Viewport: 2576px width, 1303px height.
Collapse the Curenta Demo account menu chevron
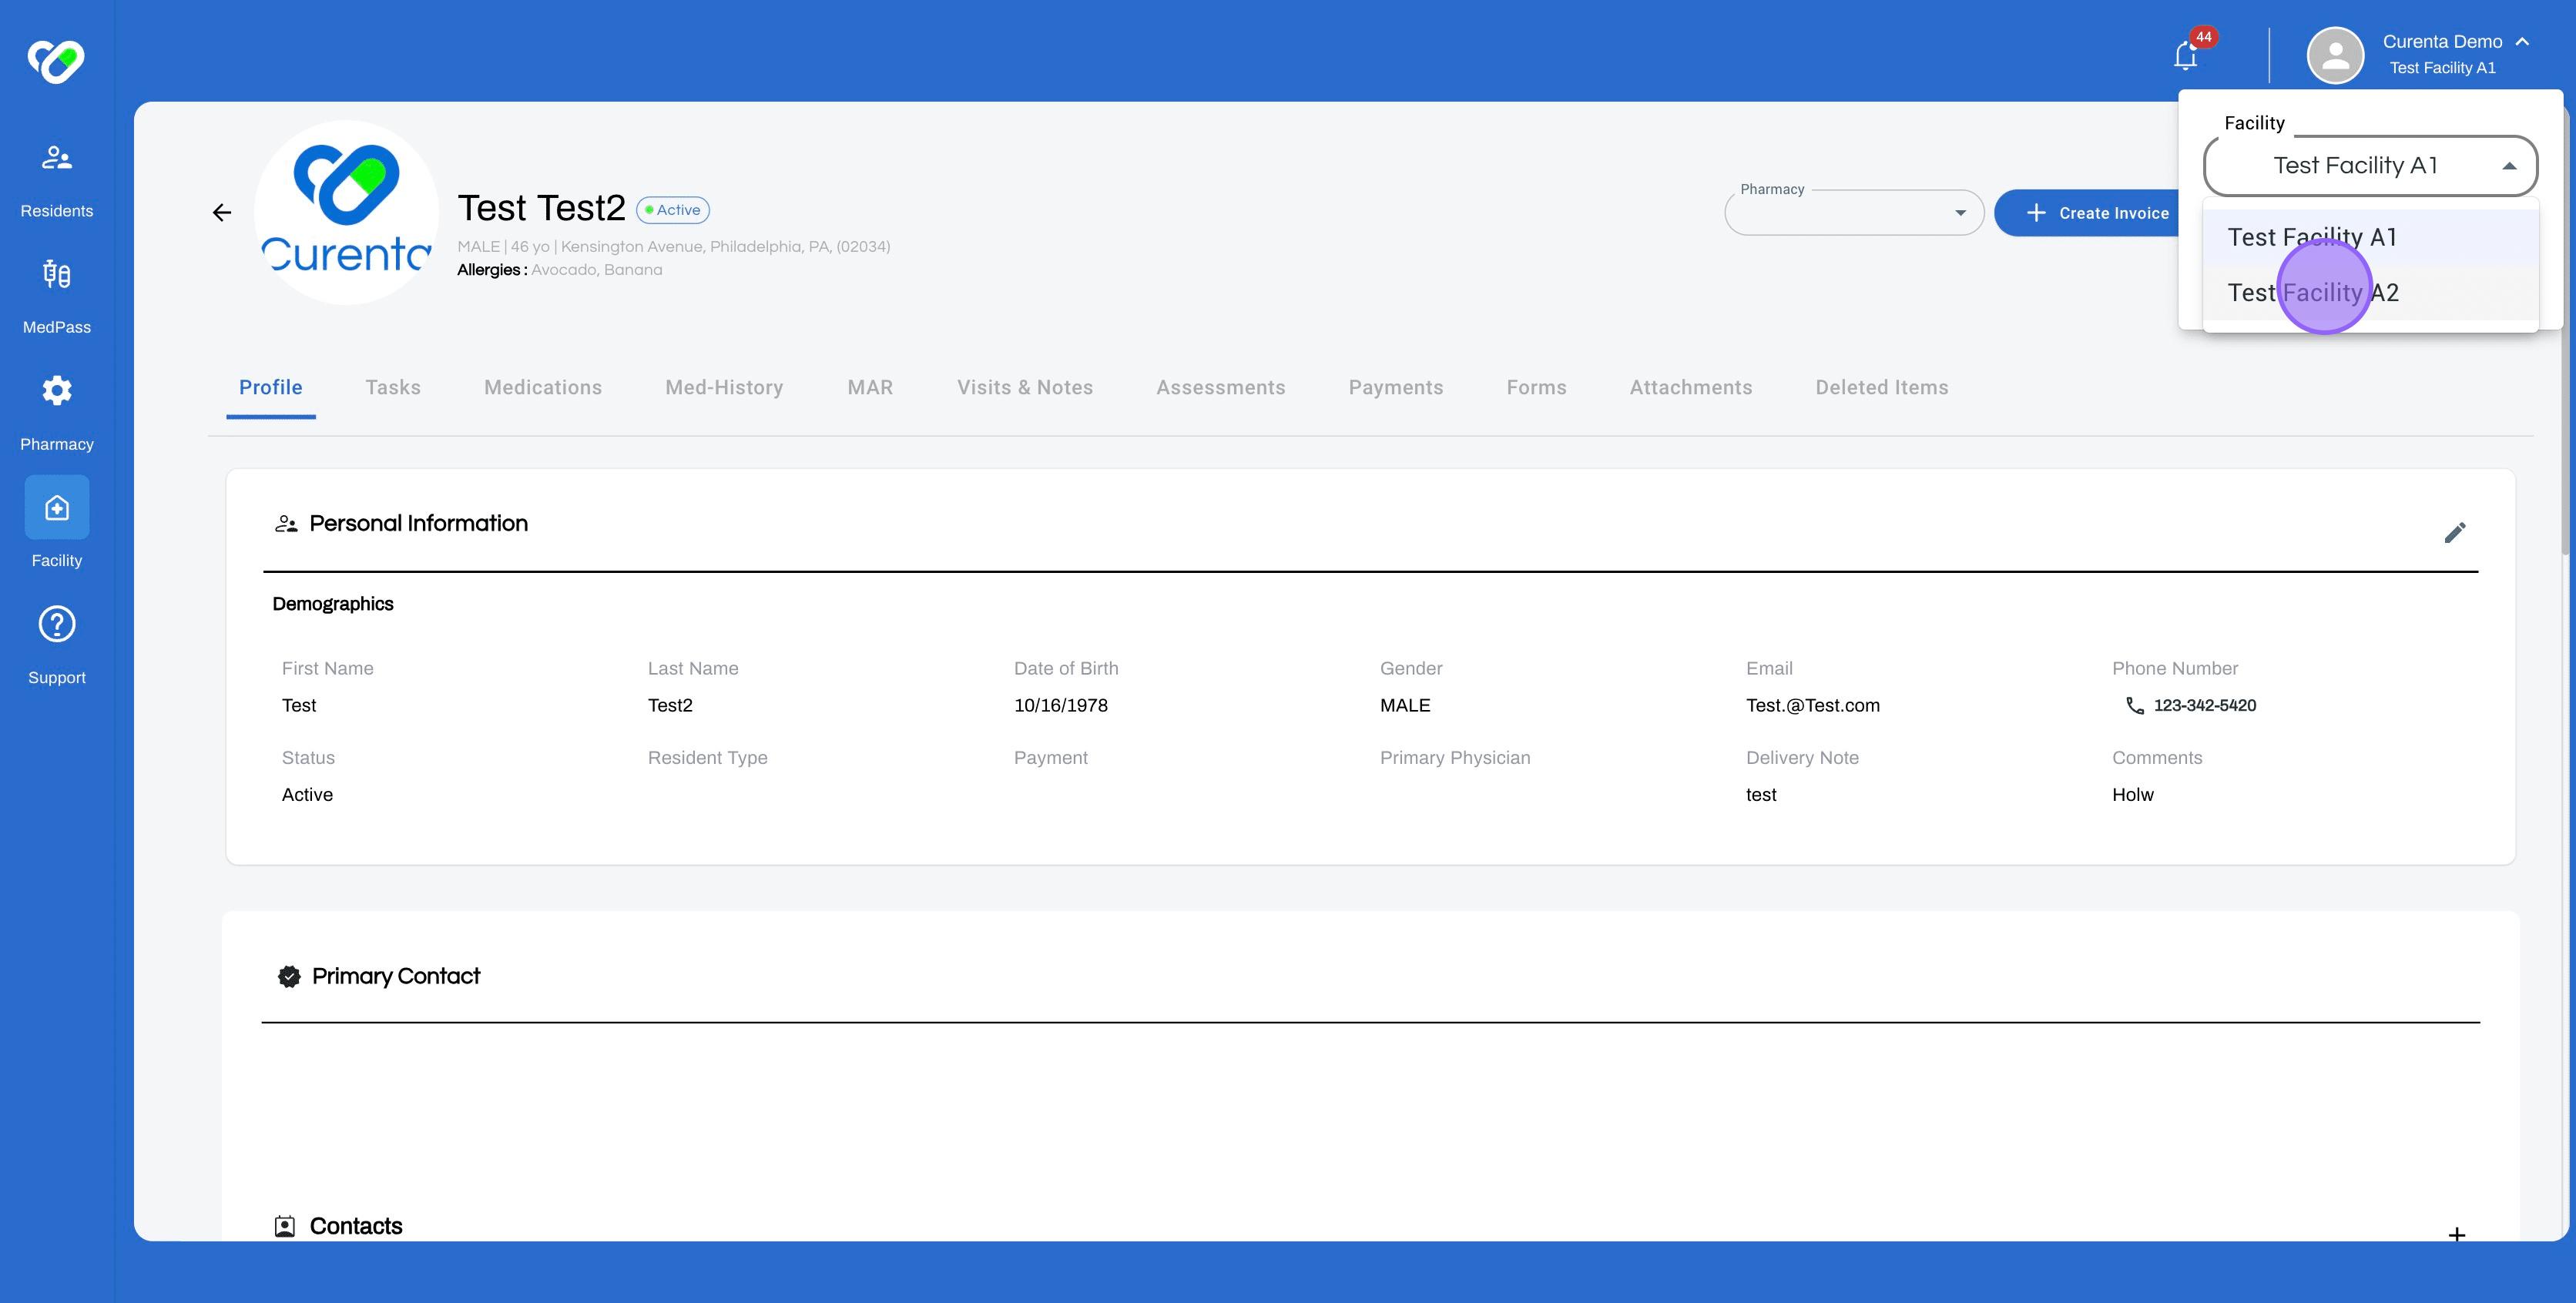pyautogui.click(x=2523, y=41)
